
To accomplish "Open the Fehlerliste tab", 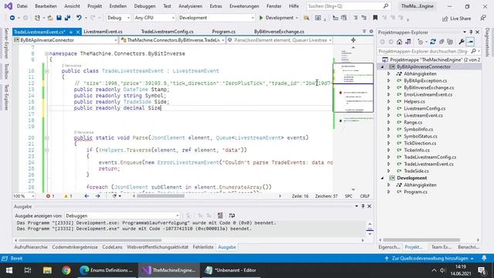I will click(x=203, y=247).
